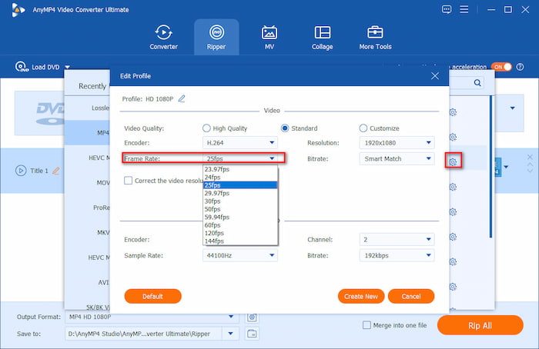Click the feedback chat icon in title bar
The height and width of the screenshot is (349, 539).
click(x=446, y=9)
